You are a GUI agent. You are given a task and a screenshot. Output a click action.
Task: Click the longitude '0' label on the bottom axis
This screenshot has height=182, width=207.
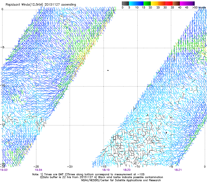click(205, 167)
